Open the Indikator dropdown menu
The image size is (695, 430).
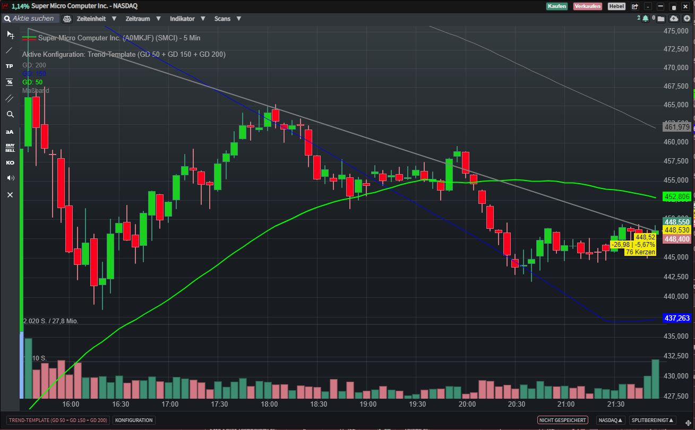(x=187, y=19)
